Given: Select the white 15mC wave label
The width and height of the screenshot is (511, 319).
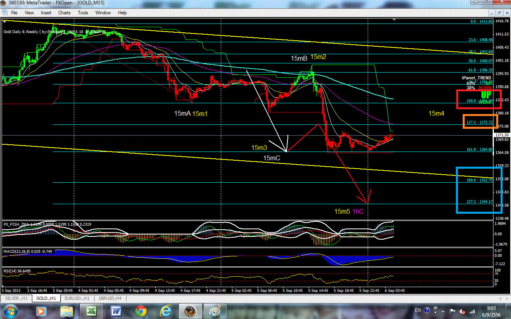Looking at the screenshot, I should (x=271, y=158).
